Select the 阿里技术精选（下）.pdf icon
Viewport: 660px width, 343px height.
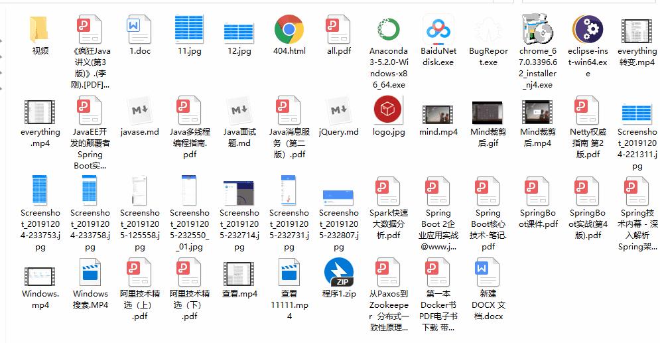[190, 272]
